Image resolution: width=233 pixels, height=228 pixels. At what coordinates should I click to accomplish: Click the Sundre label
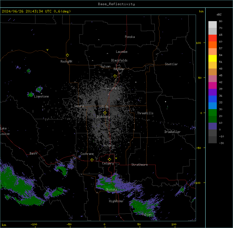point(79,106)
